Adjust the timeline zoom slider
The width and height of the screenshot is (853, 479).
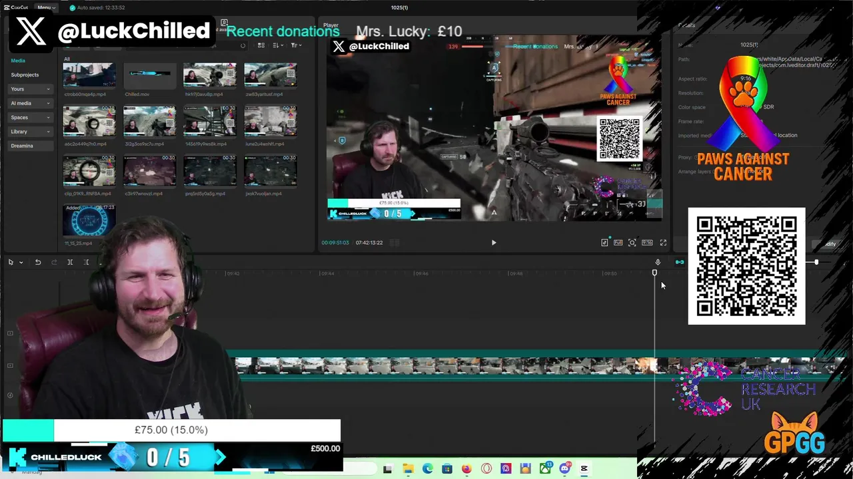coord(816,262)
